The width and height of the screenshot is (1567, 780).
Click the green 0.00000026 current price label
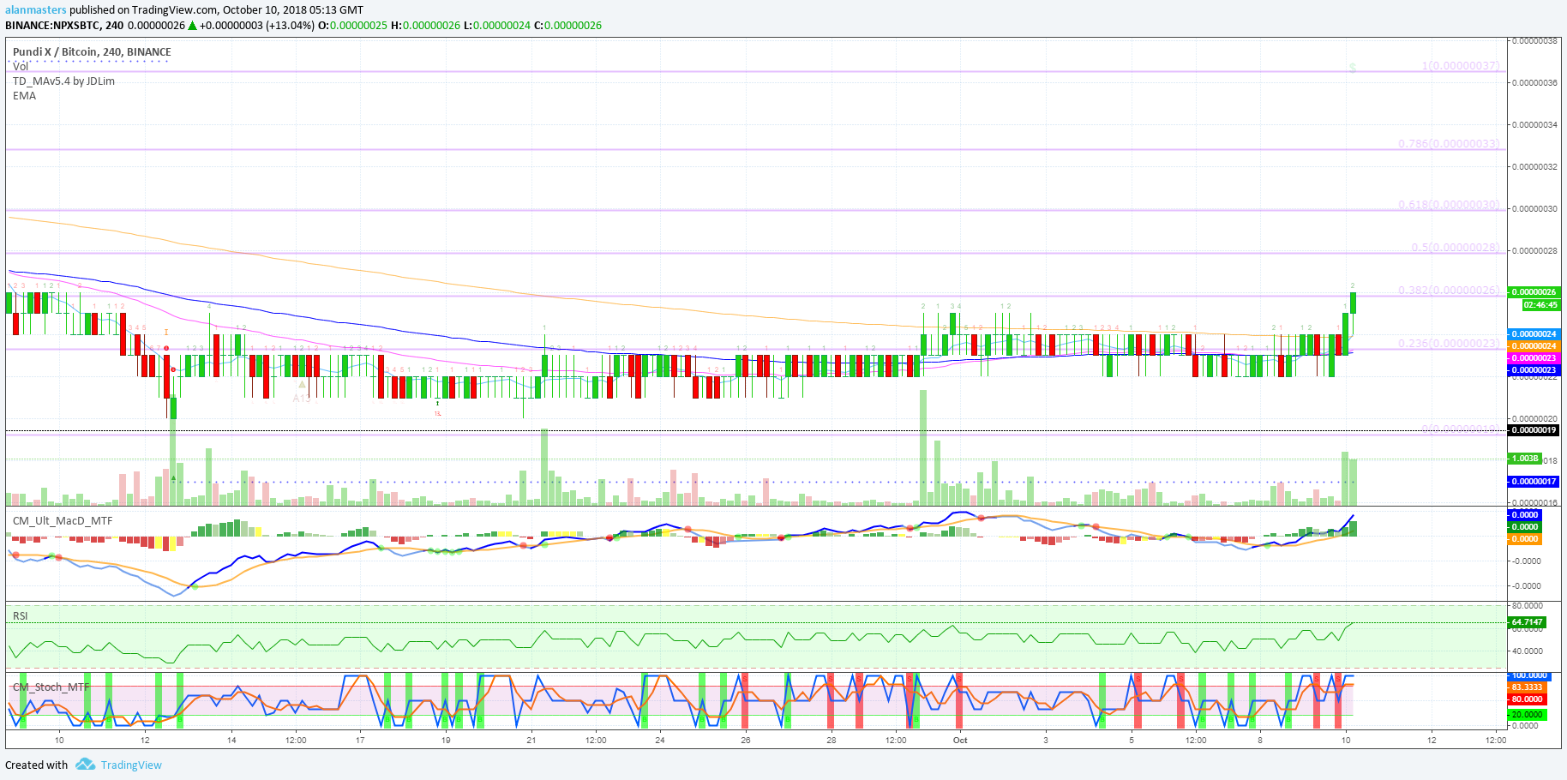point(1533,292)
